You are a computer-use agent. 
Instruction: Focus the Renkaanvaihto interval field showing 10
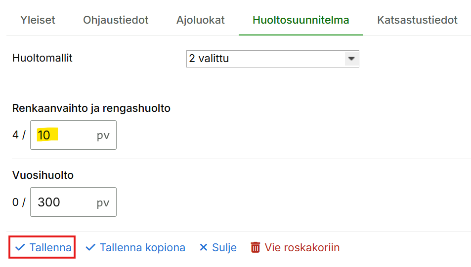point(64,135)
